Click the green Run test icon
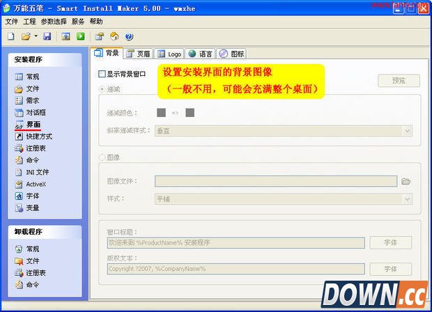The height and width of the screenshot is (312, 432). [x=81, y=36]
